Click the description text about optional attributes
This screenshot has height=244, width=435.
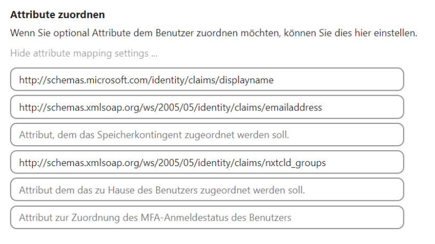[213, 33]
